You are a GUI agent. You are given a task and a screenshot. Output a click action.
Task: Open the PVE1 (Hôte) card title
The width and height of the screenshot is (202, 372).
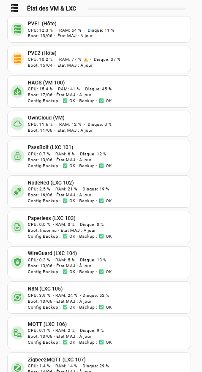[42, 24]
